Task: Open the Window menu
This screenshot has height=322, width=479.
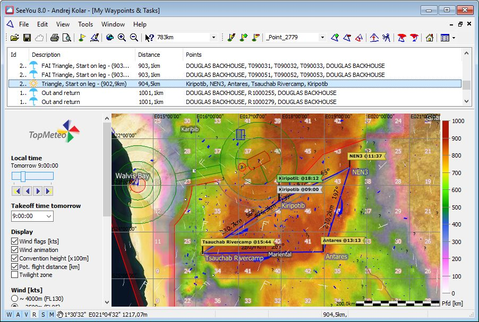Action: tap(113, 24)
